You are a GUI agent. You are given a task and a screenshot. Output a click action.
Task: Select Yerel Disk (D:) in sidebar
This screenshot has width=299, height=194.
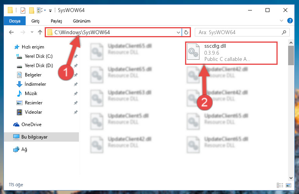(39, 66)
